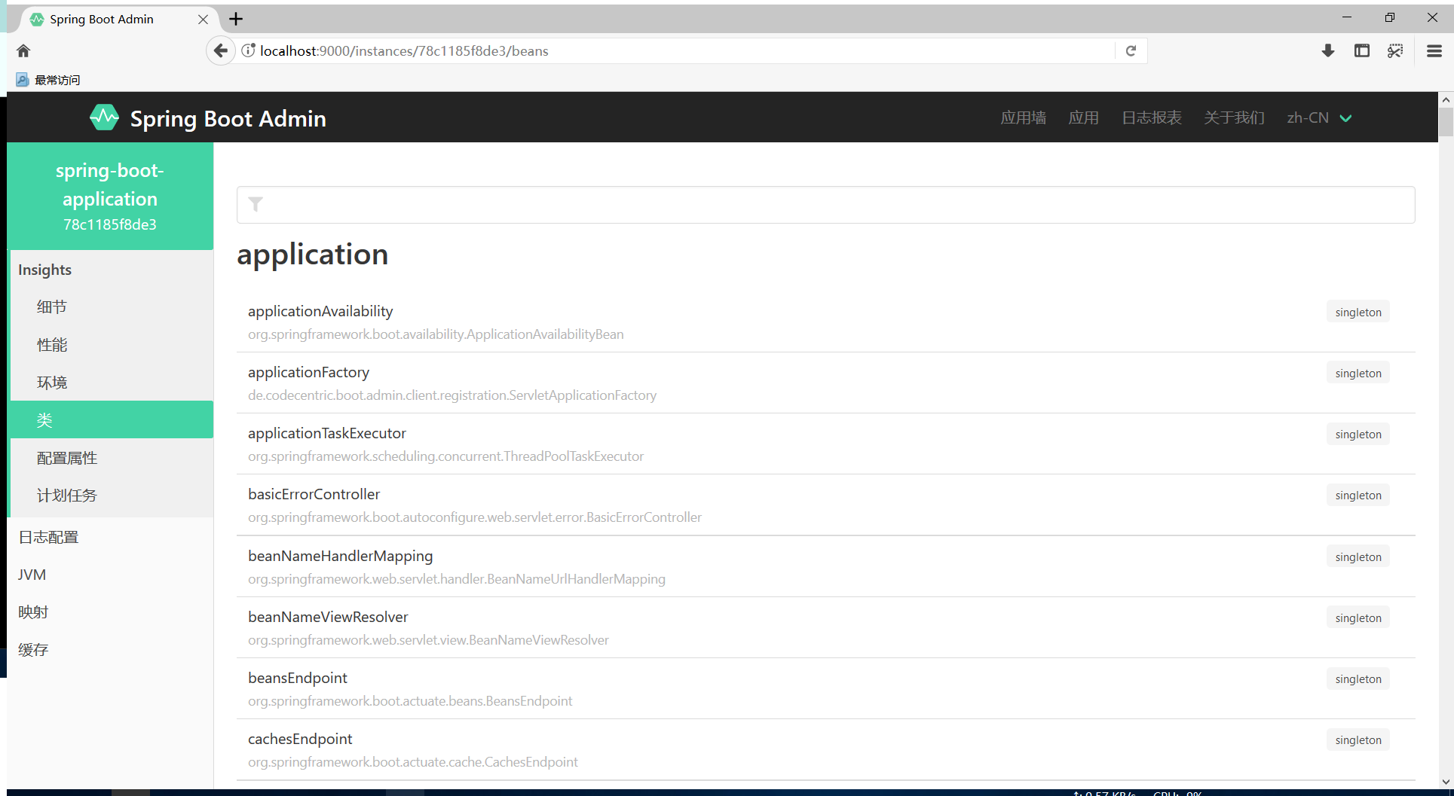Open the 应用 navigation item
Image resolution: width=1454 pixels, height=796 pixels.
(1083, 117)
